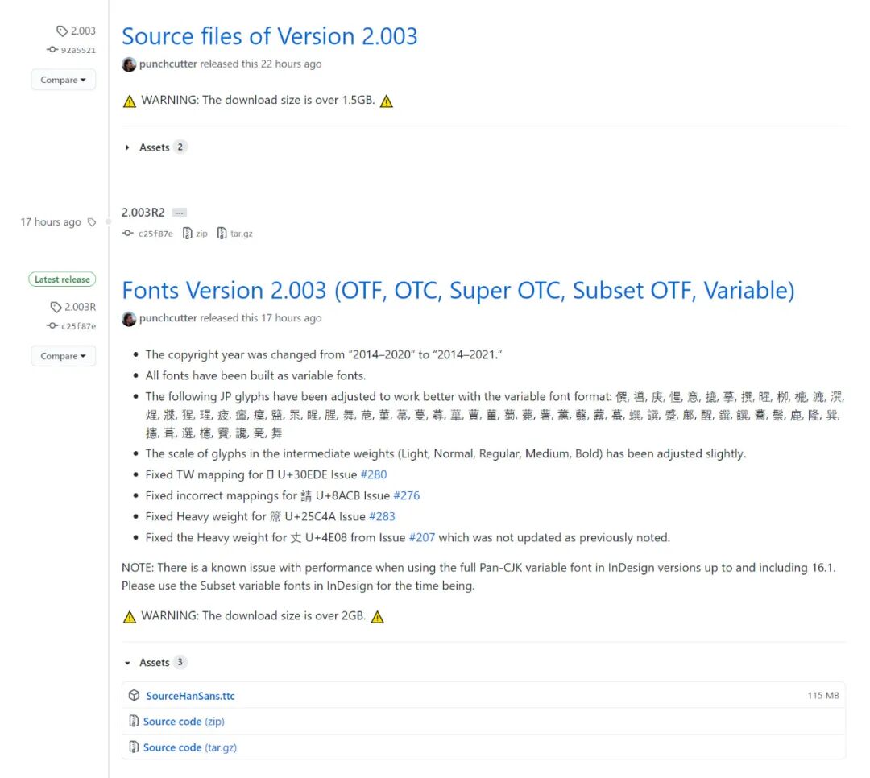Click punchcutter avatar on Fonts Version release
Image resolution: width=870 pixels, height=778 pixels.
(x=129, y=319)
